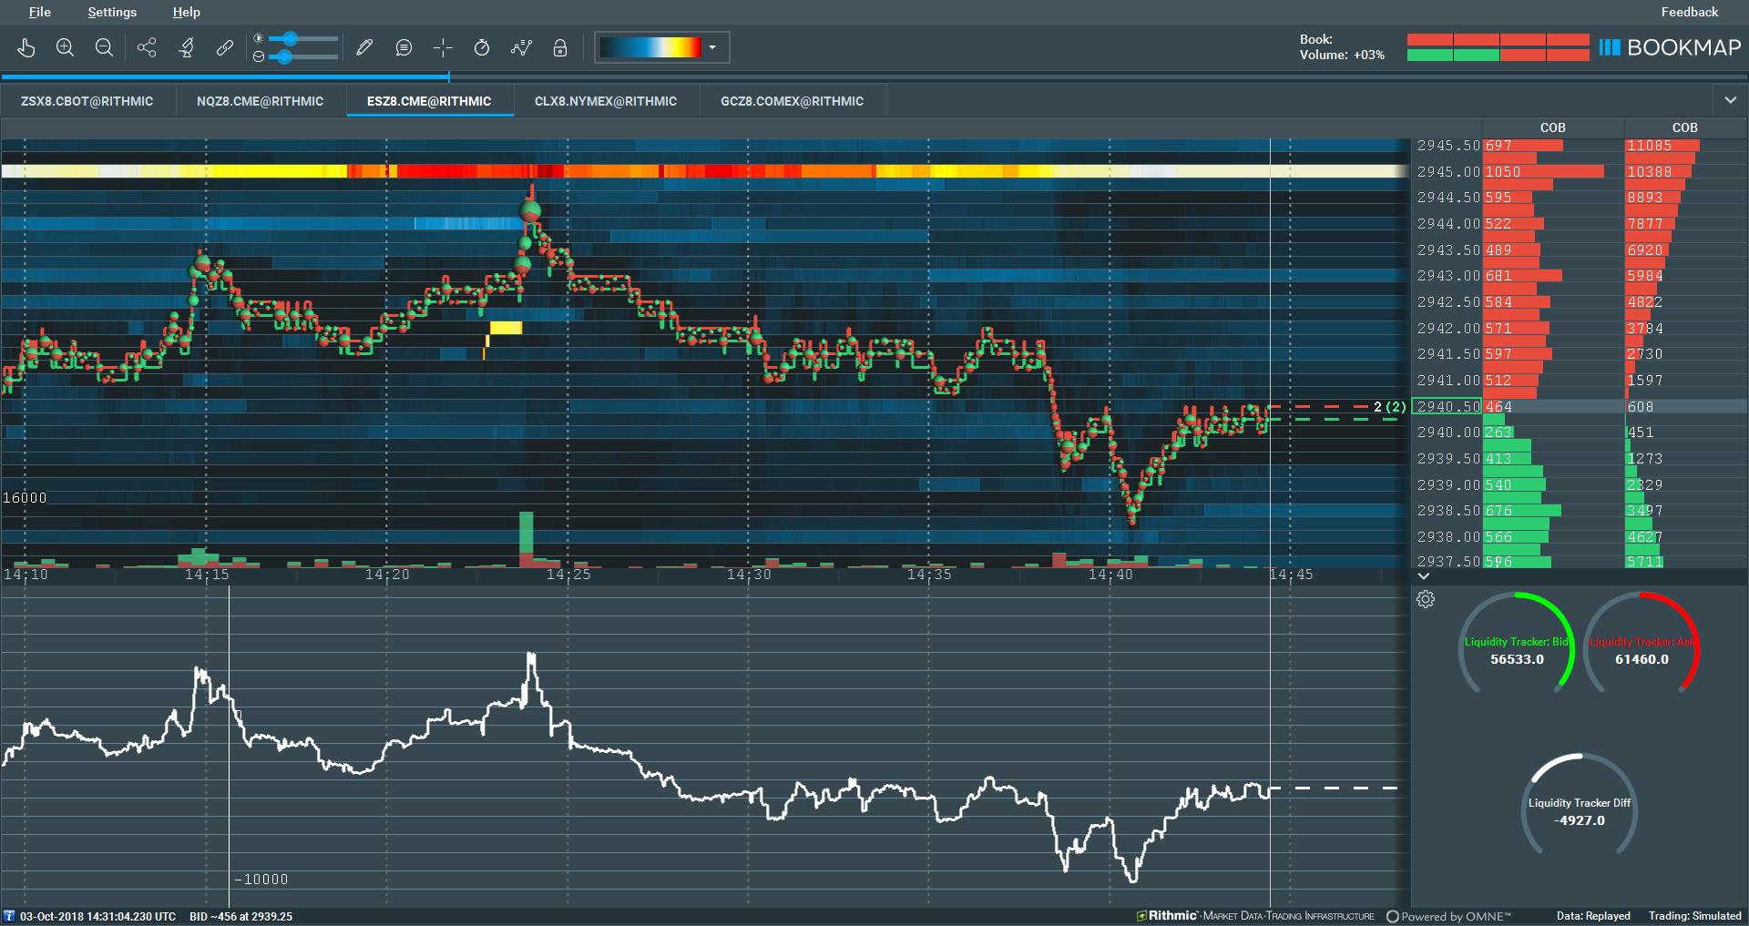Click the contrast circle icon below brightness
Viewport: 1749px width, 926px height.
click(x=259, y=56)
